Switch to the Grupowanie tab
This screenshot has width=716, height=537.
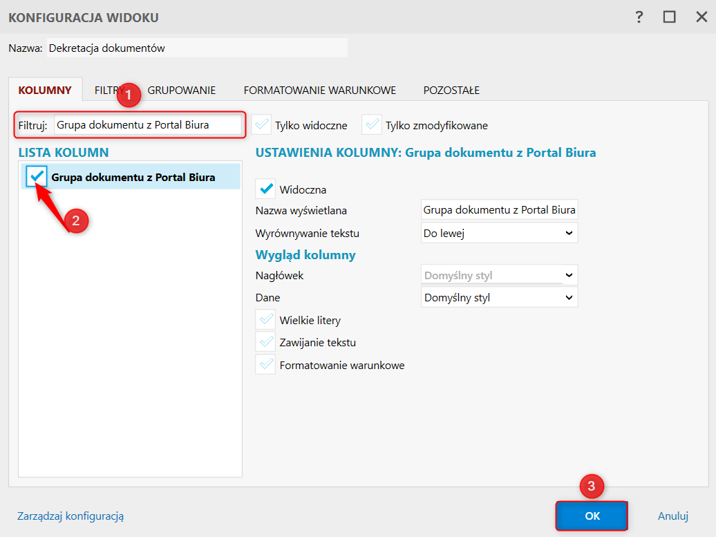point(182,90)
